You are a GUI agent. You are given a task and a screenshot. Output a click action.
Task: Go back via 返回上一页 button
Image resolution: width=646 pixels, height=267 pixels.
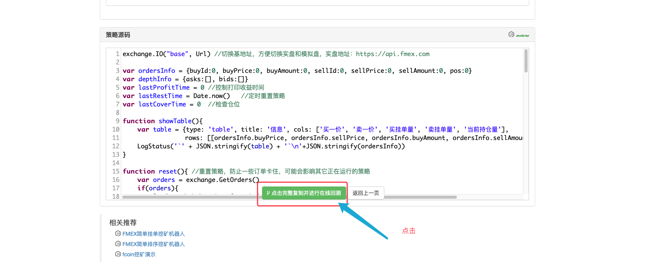[x=366, y=193]
